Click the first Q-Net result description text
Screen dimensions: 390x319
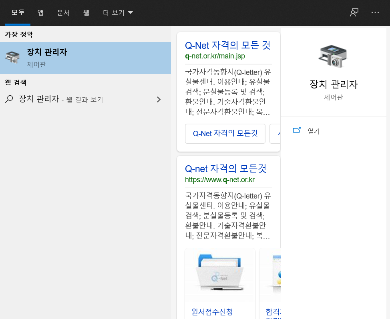tap(228, 92)
